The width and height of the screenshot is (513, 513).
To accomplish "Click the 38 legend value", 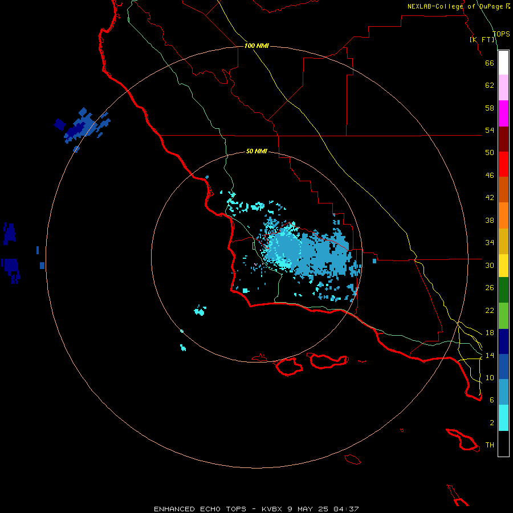I will click(x=490, y=220).
